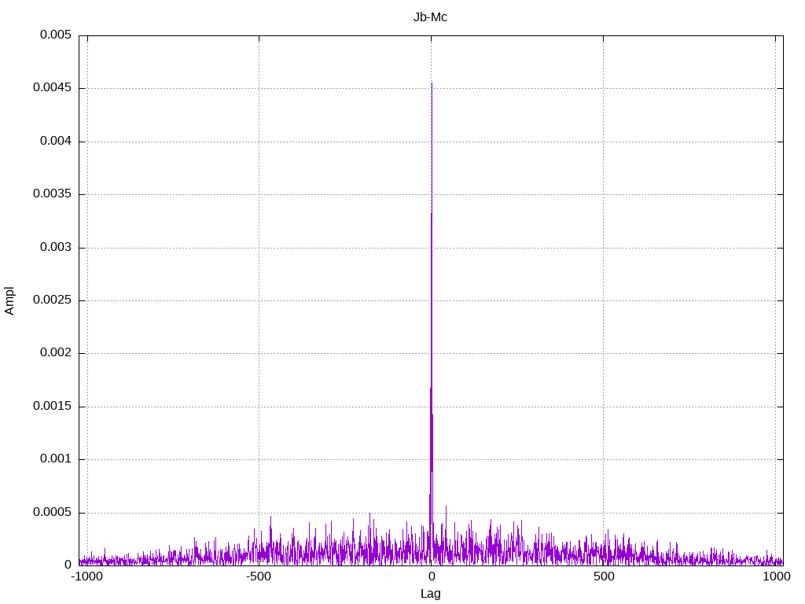This screenshot has width=805, height=604.
Task: Select the Lag x-axis label
Action: [x=430, y=594]
